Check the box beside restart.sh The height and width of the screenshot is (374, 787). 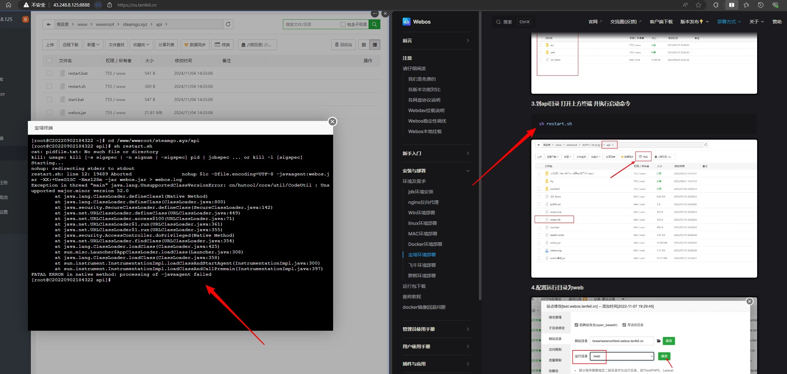(49, 86)
